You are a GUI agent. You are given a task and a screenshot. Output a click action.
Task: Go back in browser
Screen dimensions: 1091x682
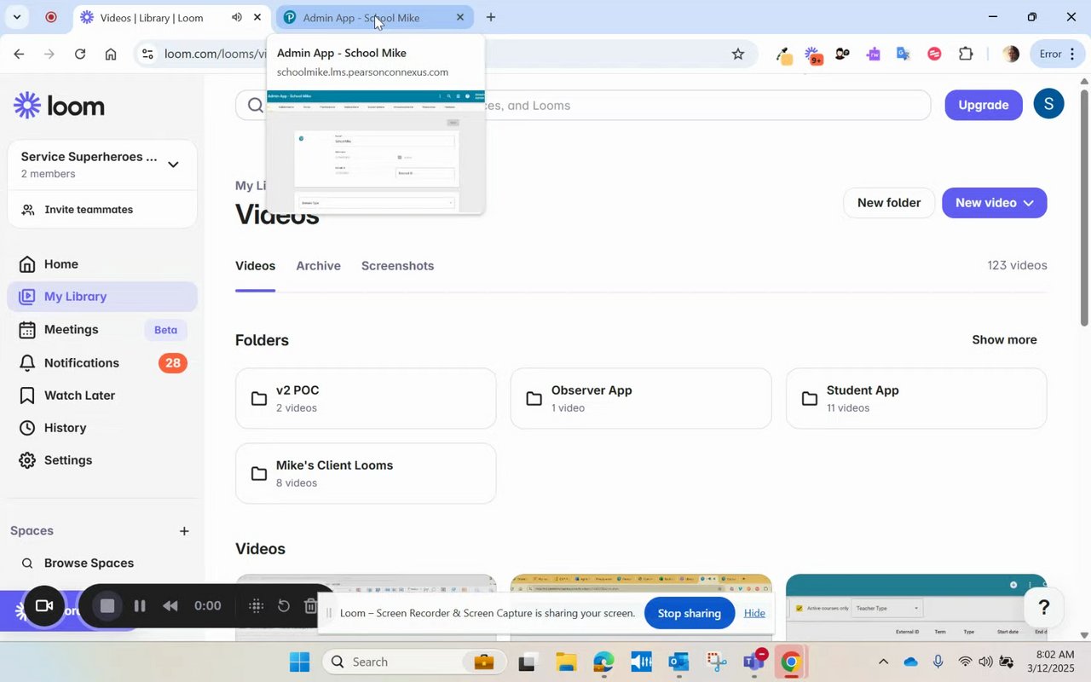pos(19,54)
